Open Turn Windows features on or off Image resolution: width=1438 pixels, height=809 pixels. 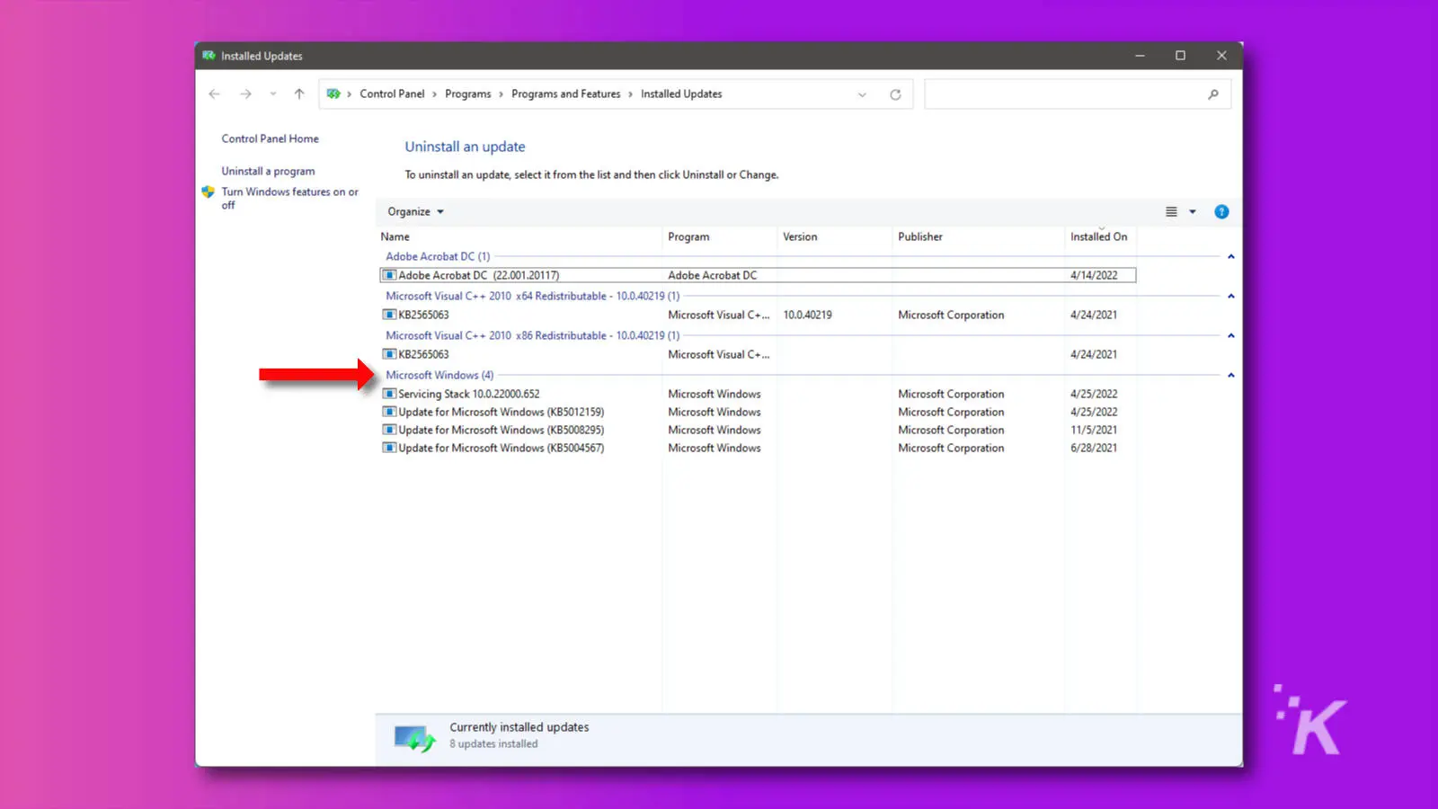[289, 198]
